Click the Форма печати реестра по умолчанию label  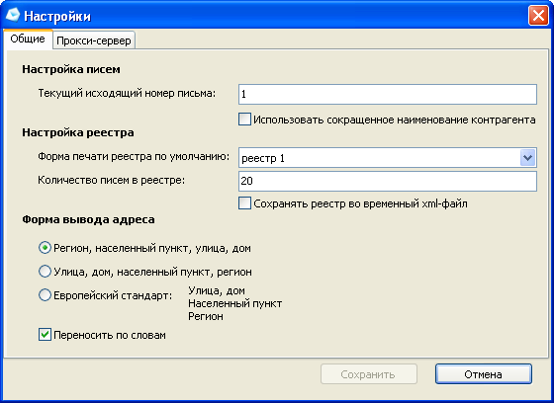[134, 156]
